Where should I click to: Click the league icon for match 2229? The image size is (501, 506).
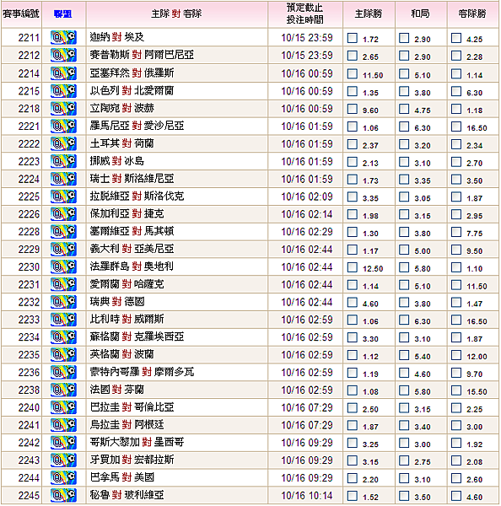[63, 249]
